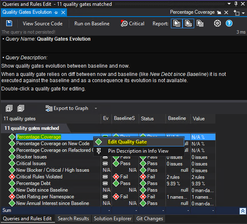Close the Quality Gates Evolution tab

tap(63, 12)
